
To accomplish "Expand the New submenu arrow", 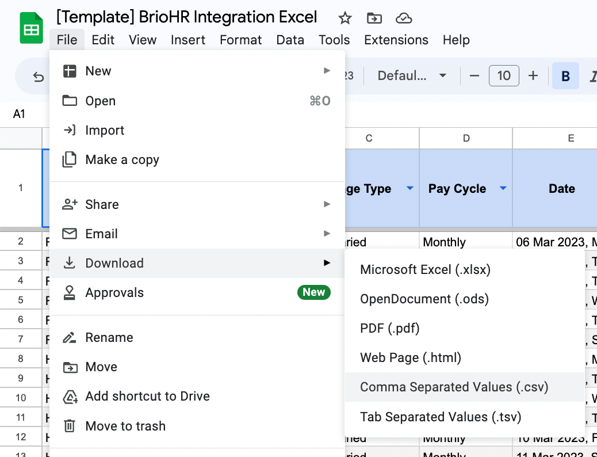I will point(327,71).
